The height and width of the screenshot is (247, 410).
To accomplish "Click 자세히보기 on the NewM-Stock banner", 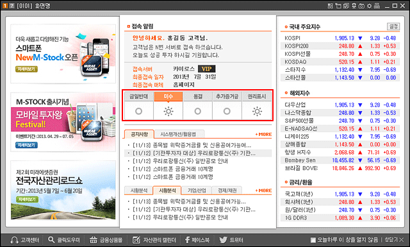I will (x=26, y=69).
